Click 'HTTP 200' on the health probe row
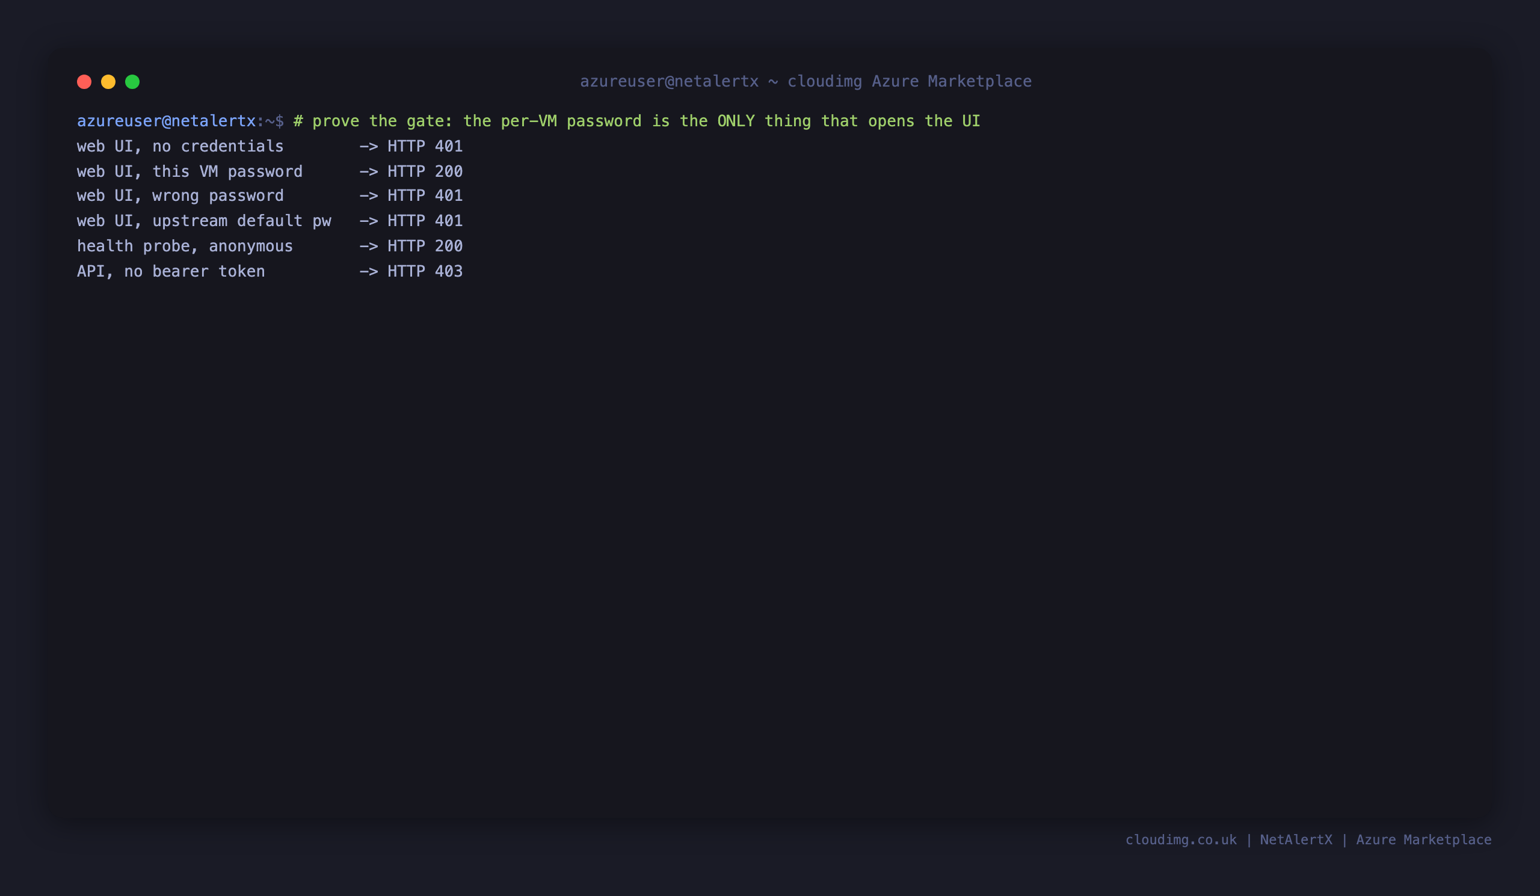 click(425, 245)
